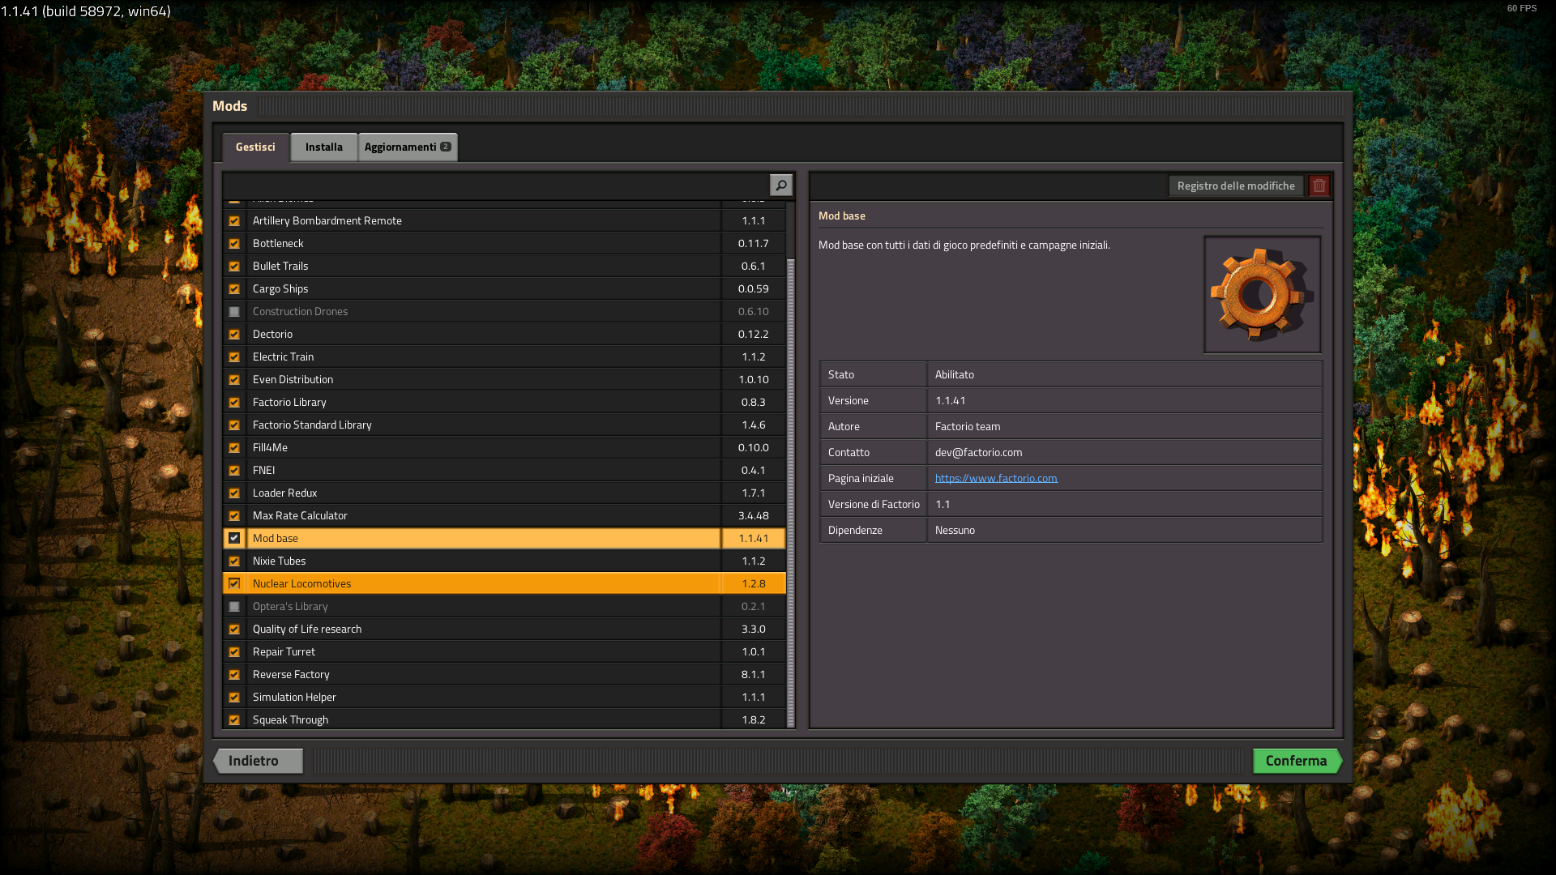Select the Optera's Library mod name
The image size is (1556, 875).
(290, 606)
